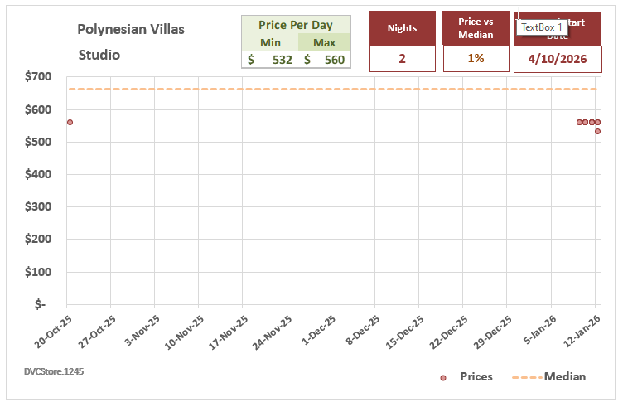The height and width of the screenshot is (407, 623).
Task: Click the Studio room type label
Action: click(99, 55)
